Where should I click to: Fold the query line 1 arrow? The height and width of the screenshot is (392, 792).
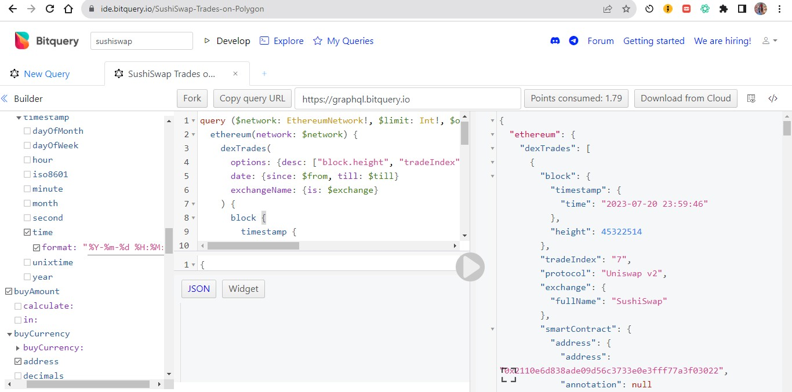click(x=193, y=121)
